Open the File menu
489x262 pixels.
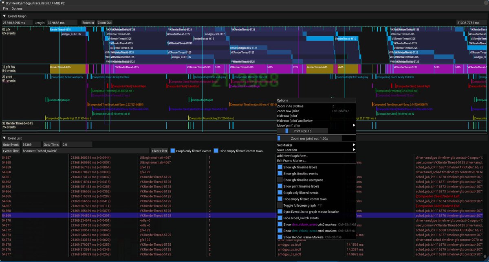click(x=5, y=9)
